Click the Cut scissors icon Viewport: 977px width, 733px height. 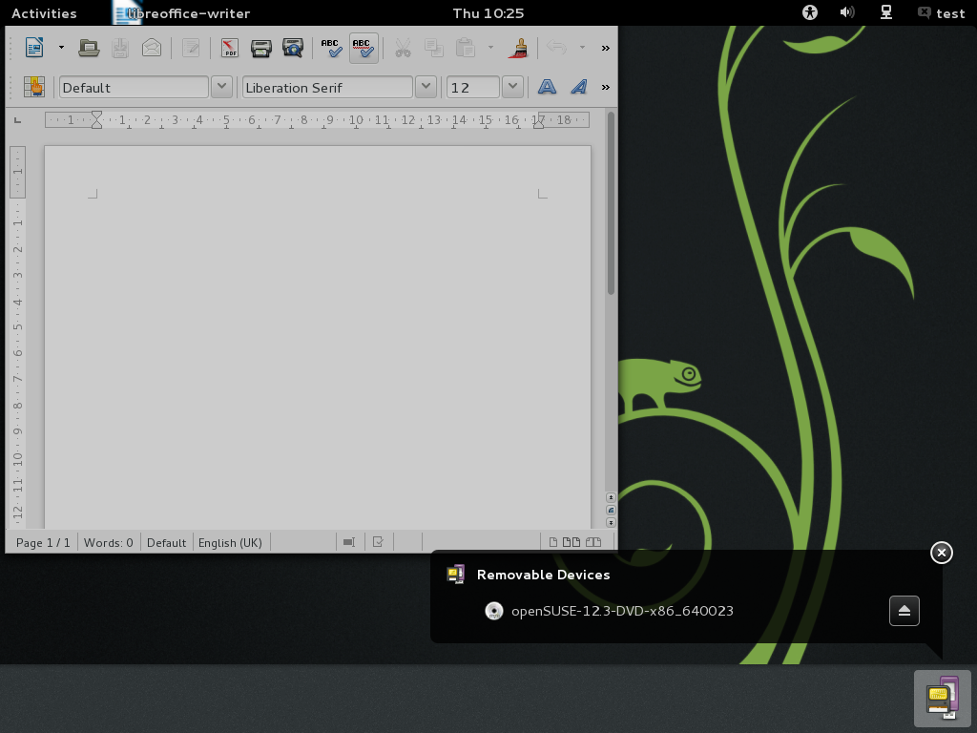point(404,48)
